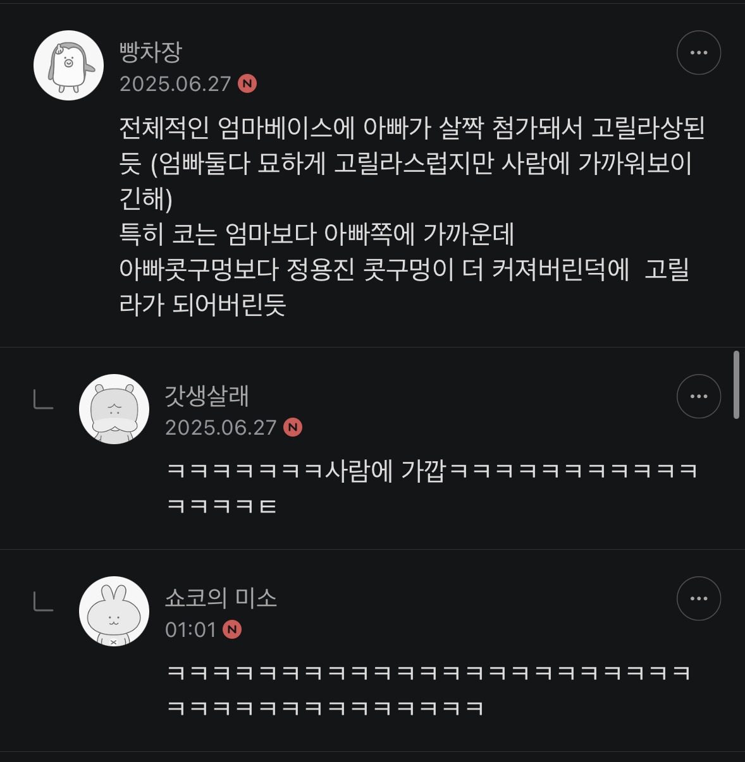Click the 01:01 timestamp on 쇼코의 미소's reply
745x762 pixels.
coord(190,630)
